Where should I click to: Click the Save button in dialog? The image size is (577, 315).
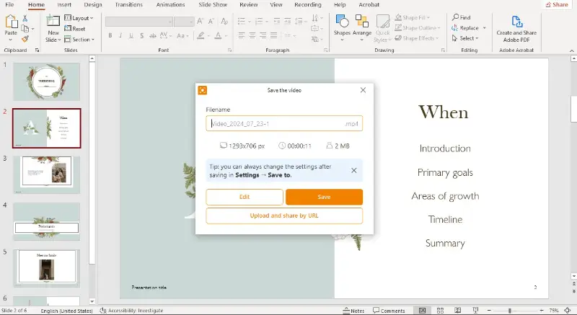pos(324,197)
